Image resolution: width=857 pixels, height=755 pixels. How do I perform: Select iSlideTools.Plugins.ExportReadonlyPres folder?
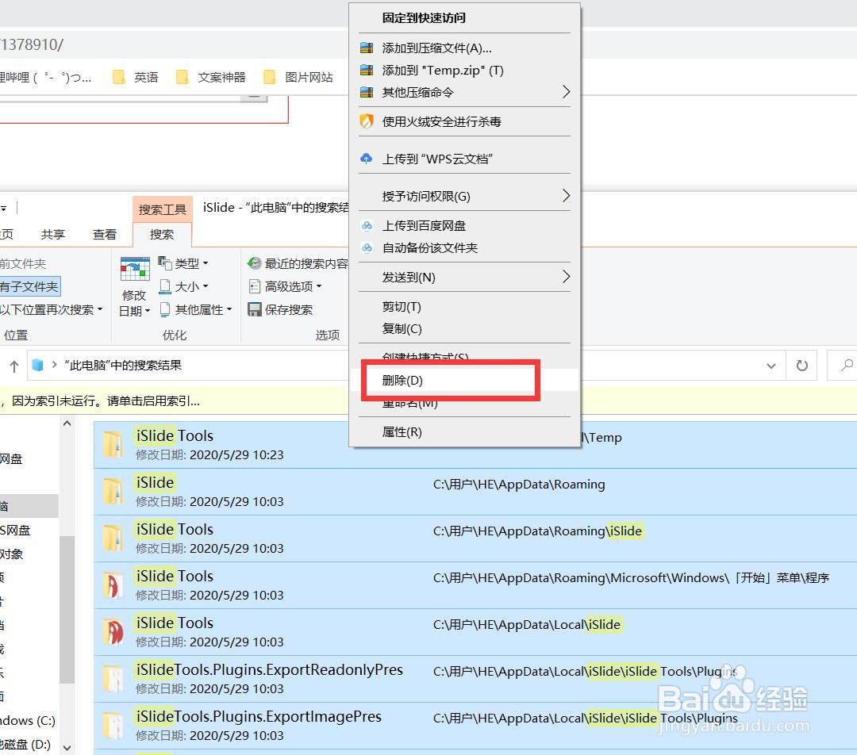[475, 679]
